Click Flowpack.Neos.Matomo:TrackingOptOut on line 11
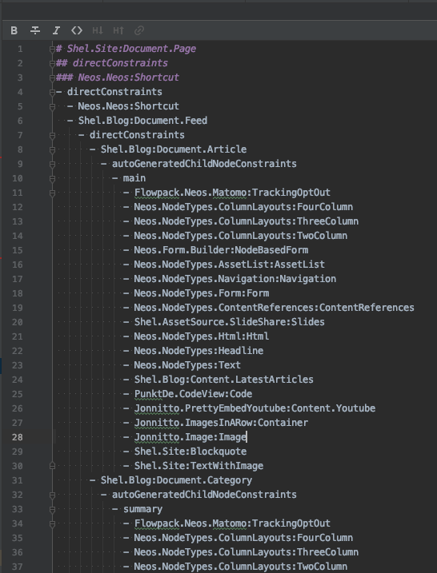 (x=232, y=193)
